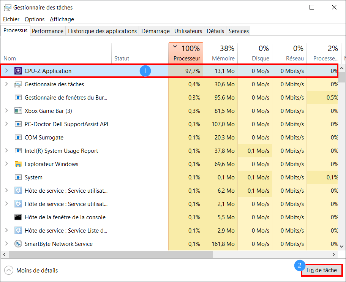Click the CPU-Z Application process icon

18,71
